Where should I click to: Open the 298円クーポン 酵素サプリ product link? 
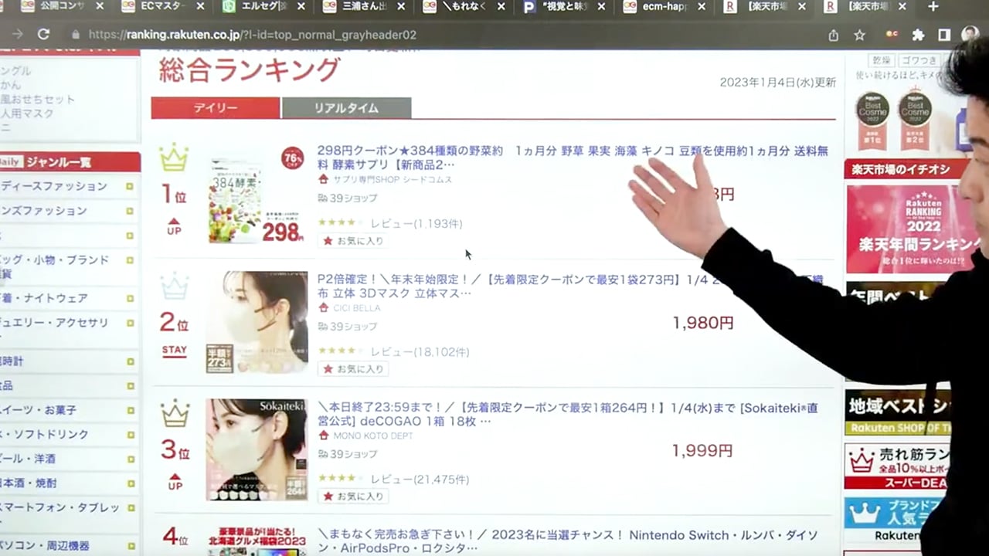pos(573,157)
